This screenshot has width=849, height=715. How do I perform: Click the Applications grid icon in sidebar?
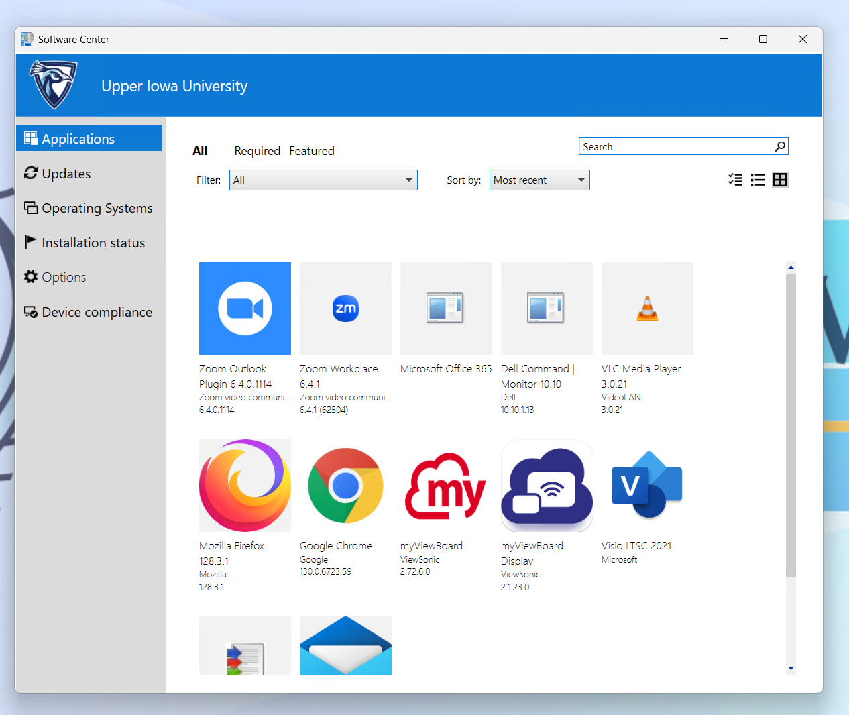click(x=31, y=138)
